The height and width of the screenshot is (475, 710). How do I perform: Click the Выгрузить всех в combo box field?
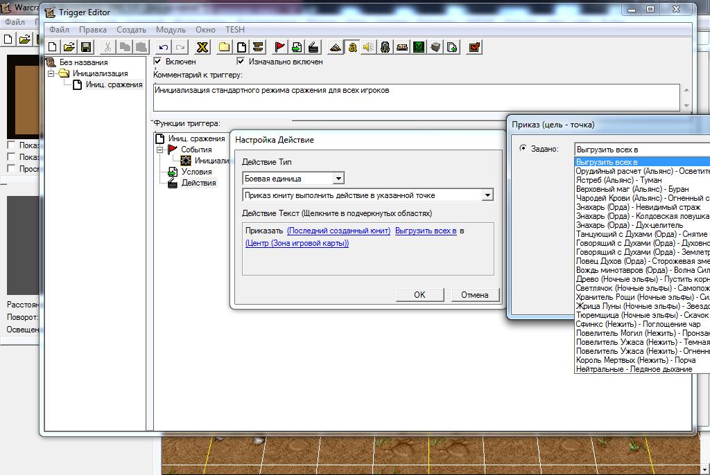point(642,150)
